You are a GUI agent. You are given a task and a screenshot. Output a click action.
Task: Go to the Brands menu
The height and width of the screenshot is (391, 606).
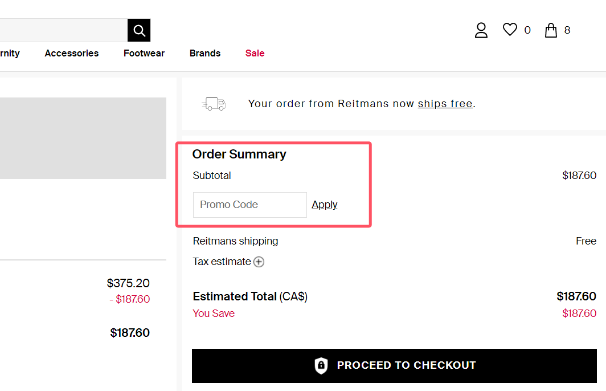(205, 53)
